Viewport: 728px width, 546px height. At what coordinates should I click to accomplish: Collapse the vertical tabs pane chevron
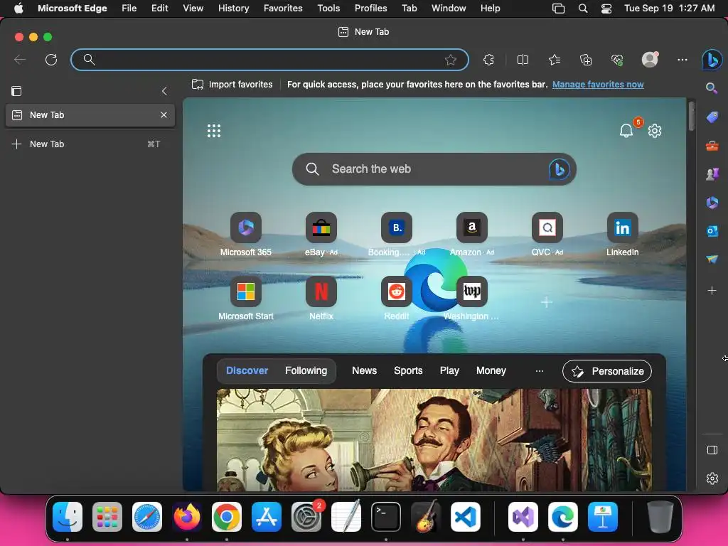pyautogui.click(x=164, y=91)
